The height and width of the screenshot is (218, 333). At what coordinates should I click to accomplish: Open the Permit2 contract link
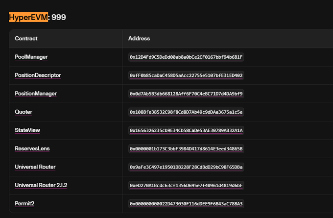(24, 204)
